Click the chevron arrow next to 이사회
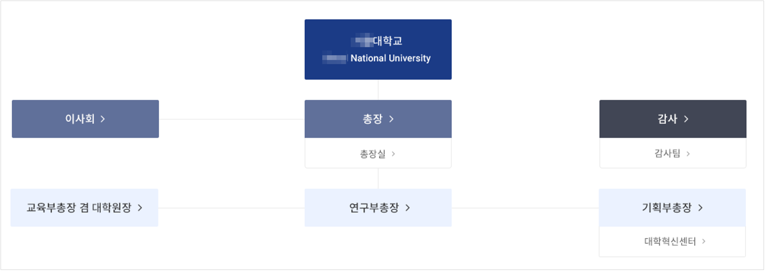765x272 pixels. [x=103, y=119]
